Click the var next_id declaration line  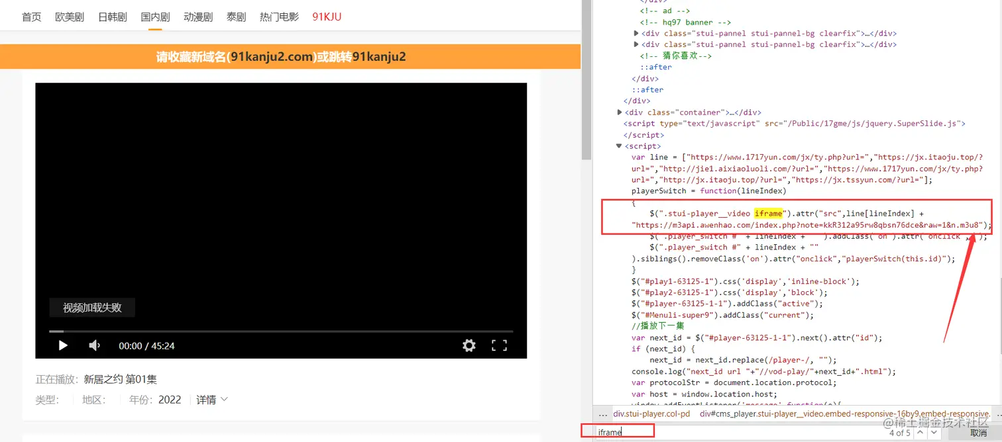pyautogui.click(x=757, y=337)
